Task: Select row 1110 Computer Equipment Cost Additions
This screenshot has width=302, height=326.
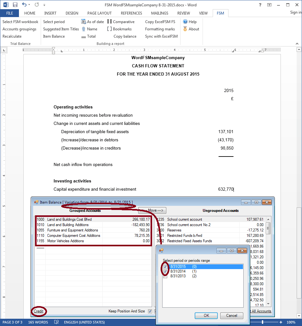Action: click(x=93, y=236)
